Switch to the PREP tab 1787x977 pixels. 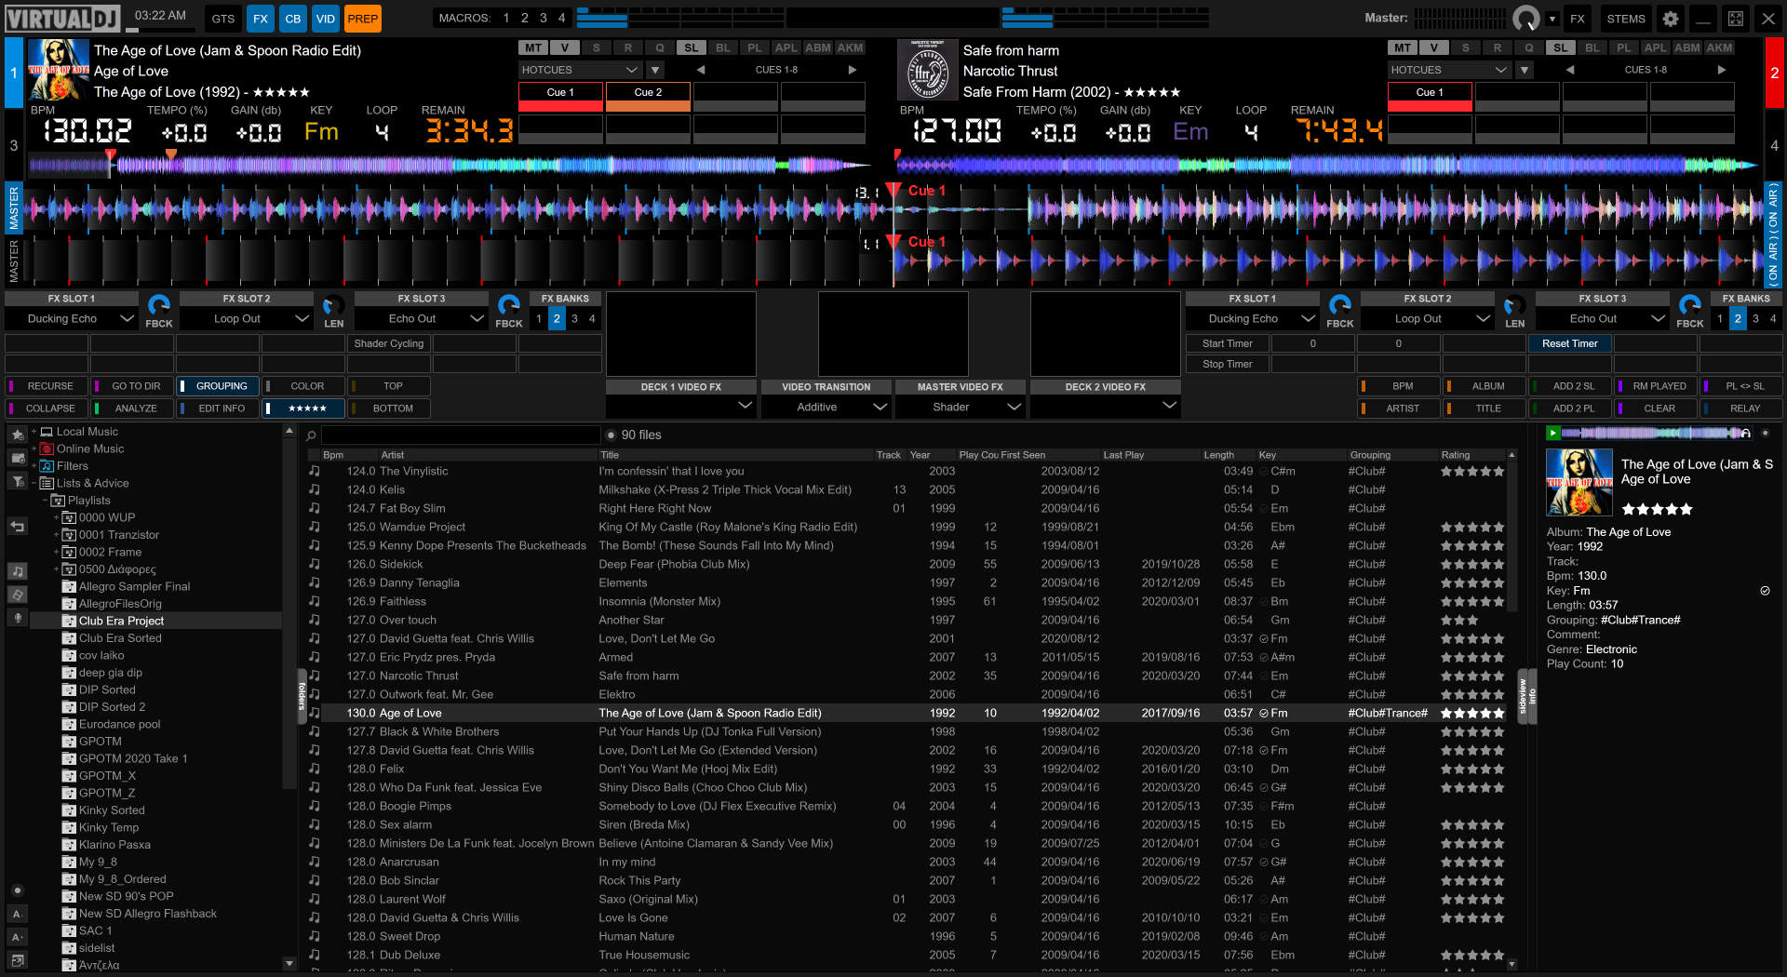(x=363, y=19)
